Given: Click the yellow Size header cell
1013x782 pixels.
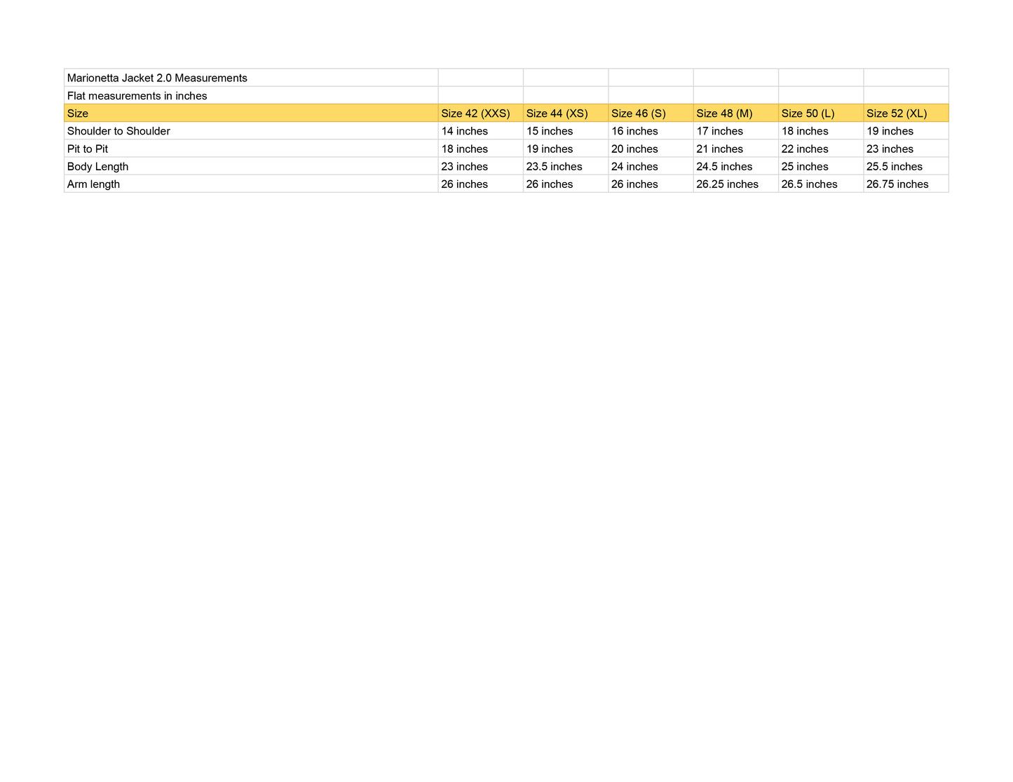Looking at the screenshot, I should coord(78,114).
